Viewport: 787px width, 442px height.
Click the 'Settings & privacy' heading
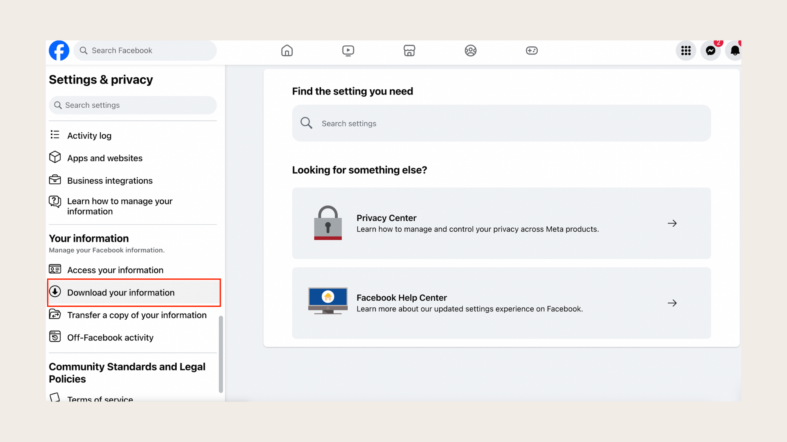[x=101, y=79]
